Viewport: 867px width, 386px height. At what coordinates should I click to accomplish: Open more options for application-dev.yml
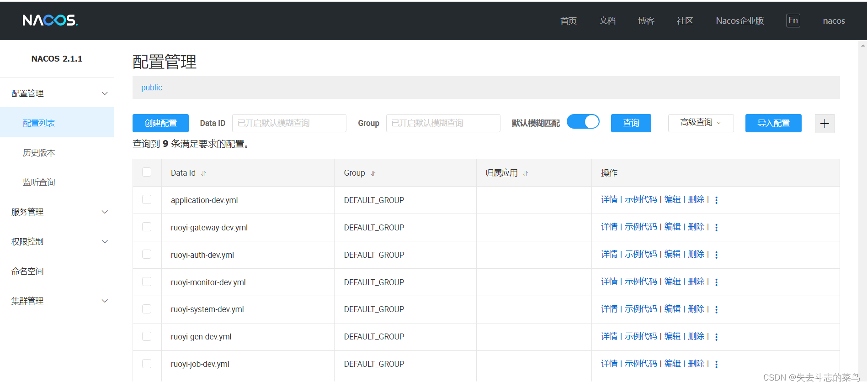[716, 200]
